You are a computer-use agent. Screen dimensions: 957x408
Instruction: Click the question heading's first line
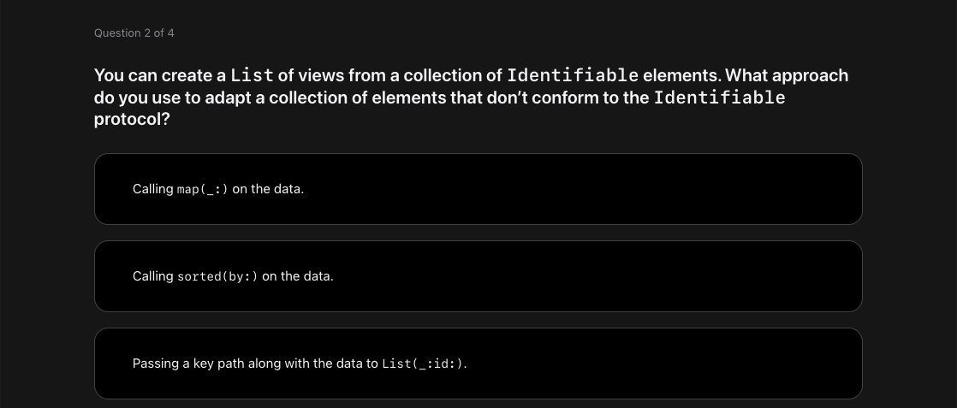click(471, 75)
